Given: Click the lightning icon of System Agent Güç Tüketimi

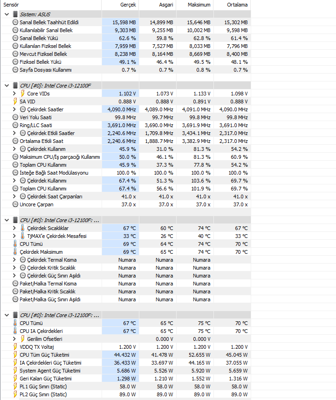Looking at the screenshot, I should (15, 370).
